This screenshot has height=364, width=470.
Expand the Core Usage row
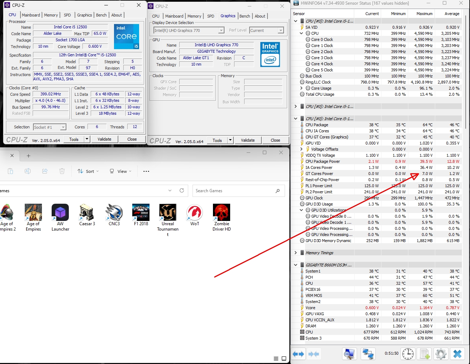[302, 88]
